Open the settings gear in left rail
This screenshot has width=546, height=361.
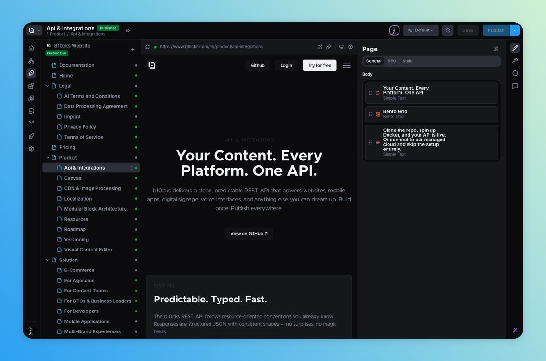coord(31,149)
